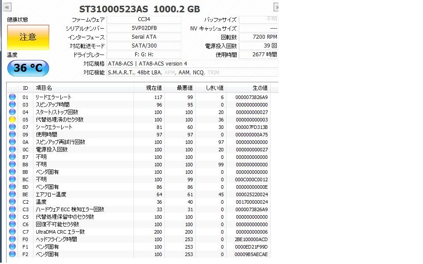This screenshot has width=423, height=264.
Task: Click the blue status icon for ID F2
Action: coord(12,254)
